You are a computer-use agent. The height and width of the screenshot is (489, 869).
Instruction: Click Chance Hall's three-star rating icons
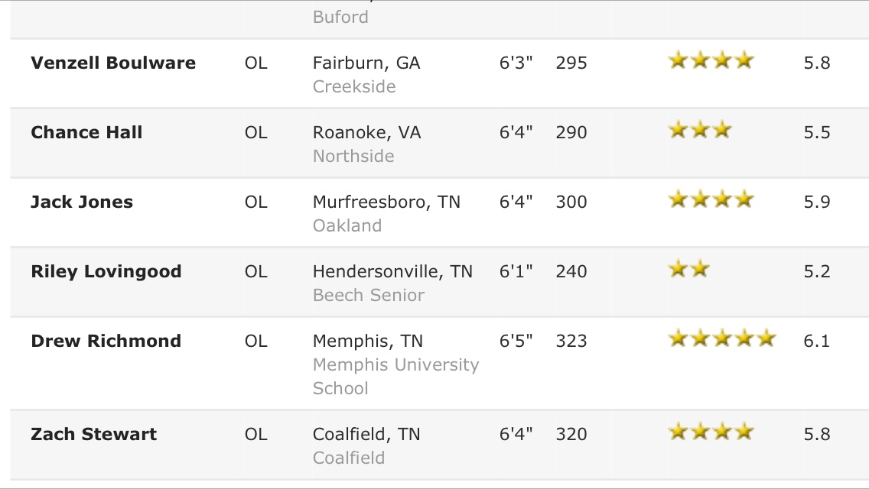pyautogui.click(x=700, y=130)
